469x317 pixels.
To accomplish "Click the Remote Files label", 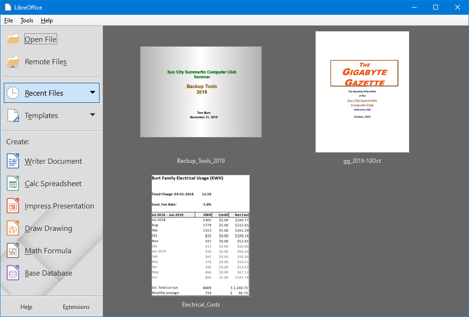I will pyautogui.click(x=46, y=61).
